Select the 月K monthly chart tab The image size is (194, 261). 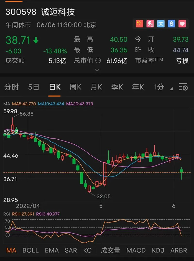(x=96, y=87)
